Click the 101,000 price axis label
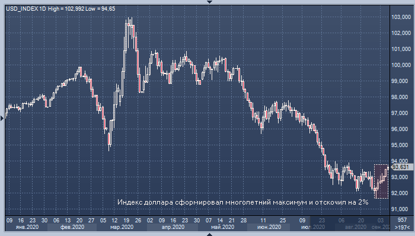 pyautogui.click(x=401, y=49)
